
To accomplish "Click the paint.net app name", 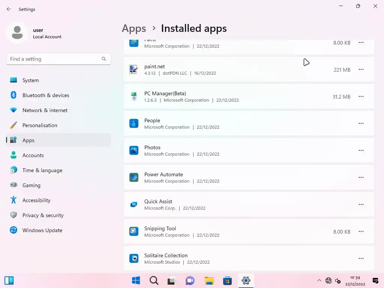I will click(154, 67).
